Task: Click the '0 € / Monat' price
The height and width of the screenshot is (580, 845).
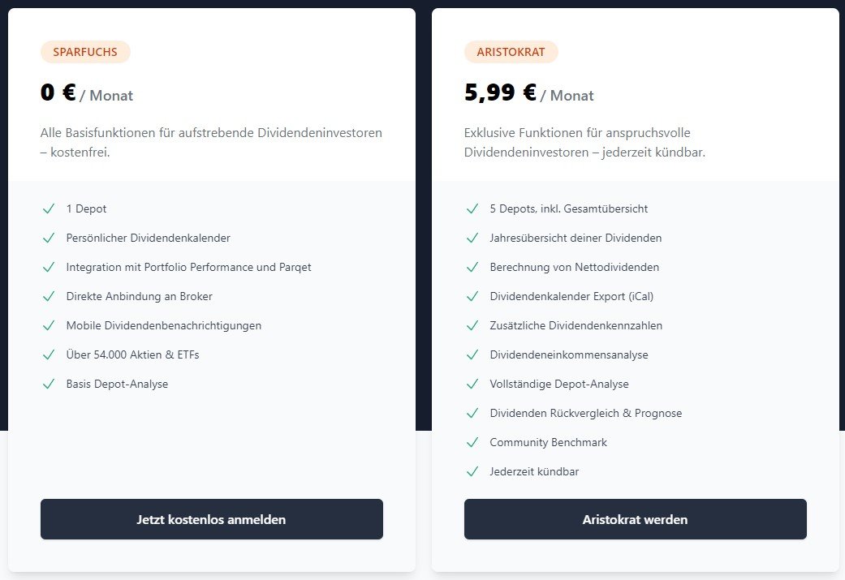Action: coord(87,93)
